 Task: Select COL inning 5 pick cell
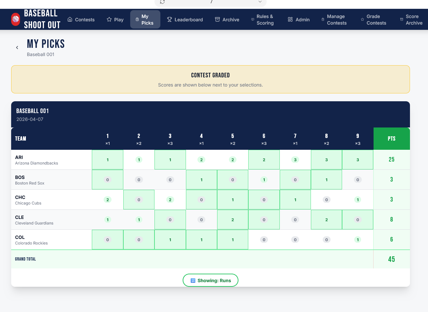click(233, 240)
